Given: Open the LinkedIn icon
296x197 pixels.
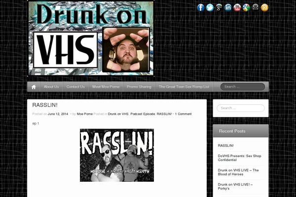Looking at the screenshot, I should click(228, 7).
